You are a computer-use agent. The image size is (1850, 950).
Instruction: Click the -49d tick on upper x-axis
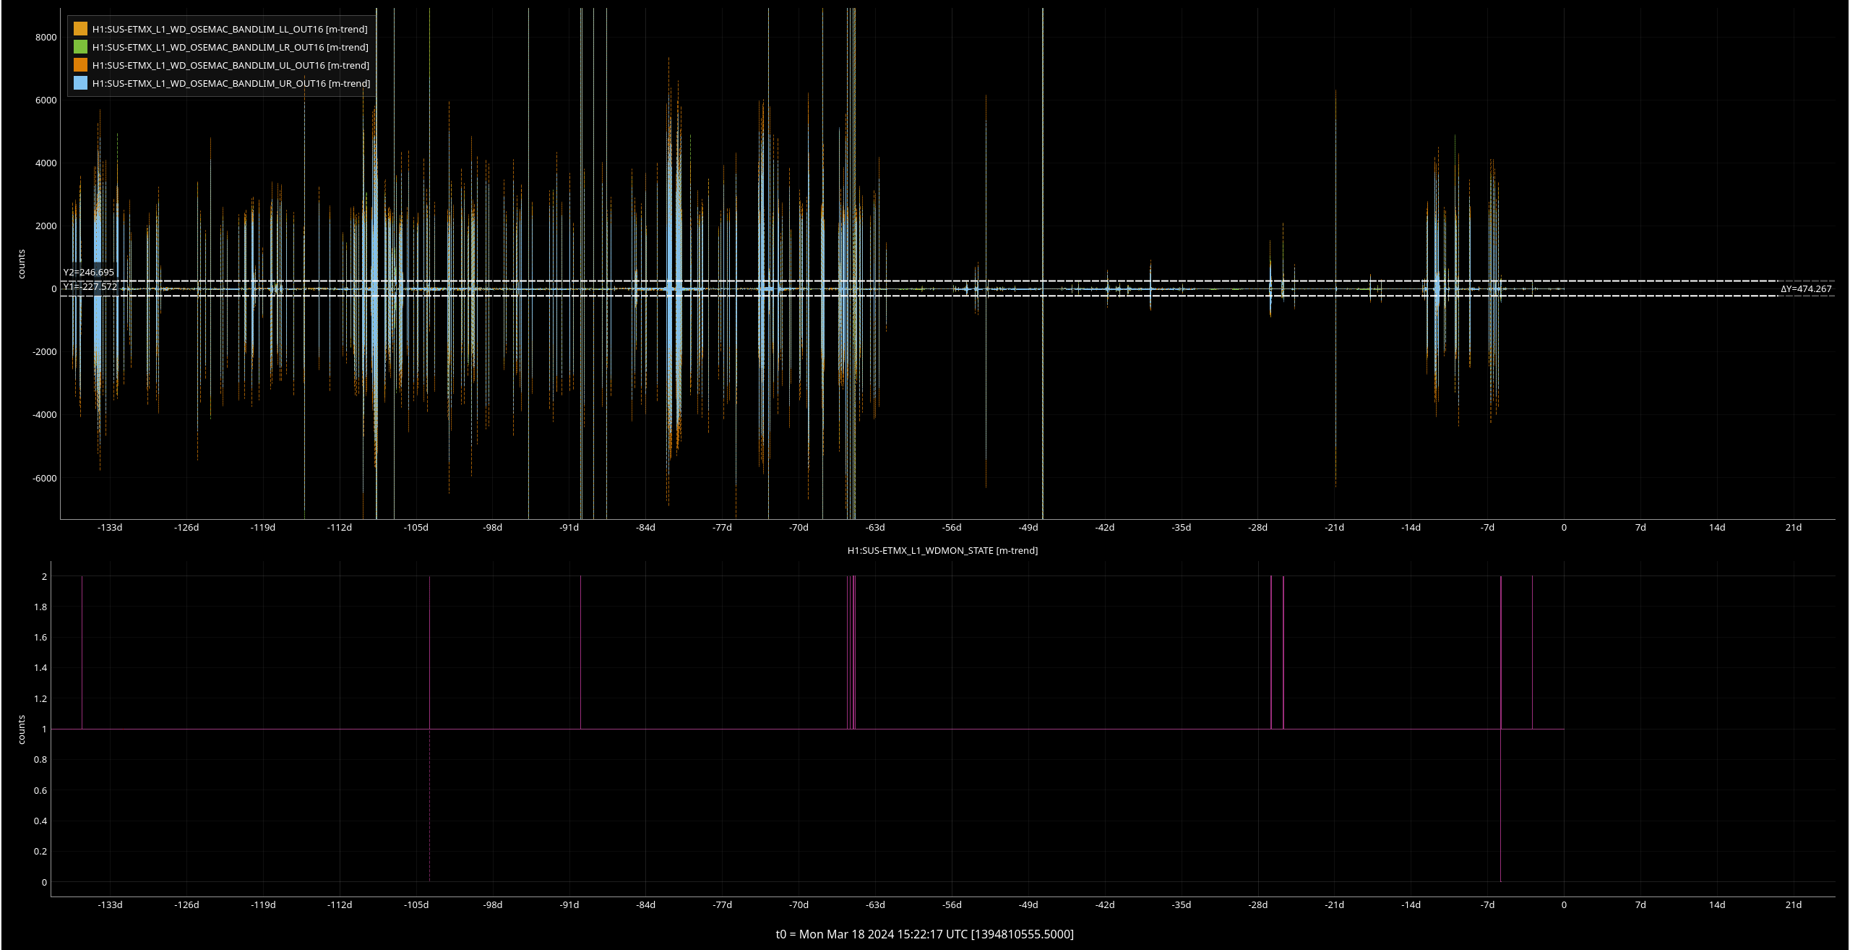(x=1028, y=527)
